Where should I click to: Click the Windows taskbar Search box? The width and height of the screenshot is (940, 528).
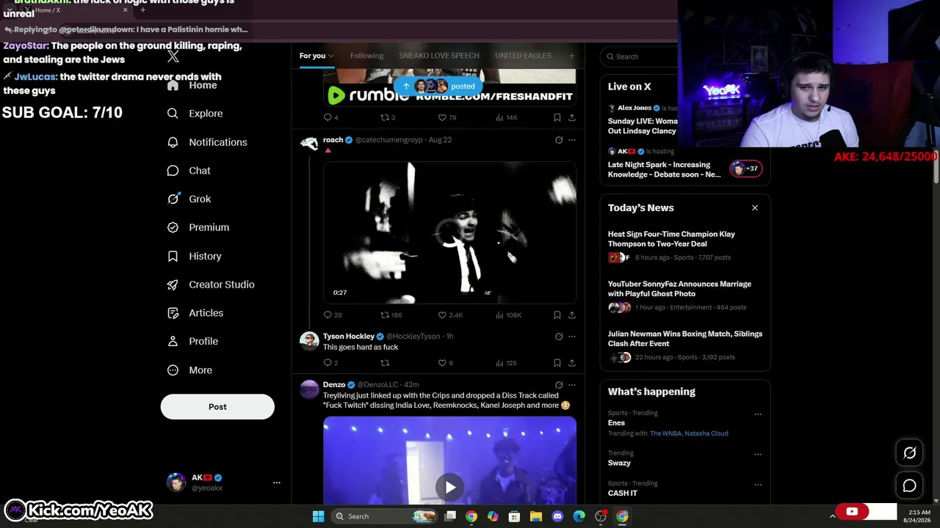pyautogui.click(x=384, y=516)
